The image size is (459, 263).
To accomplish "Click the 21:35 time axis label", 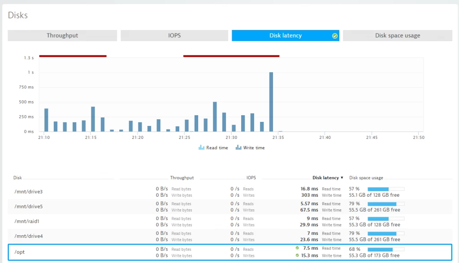I will pos(278,137).
